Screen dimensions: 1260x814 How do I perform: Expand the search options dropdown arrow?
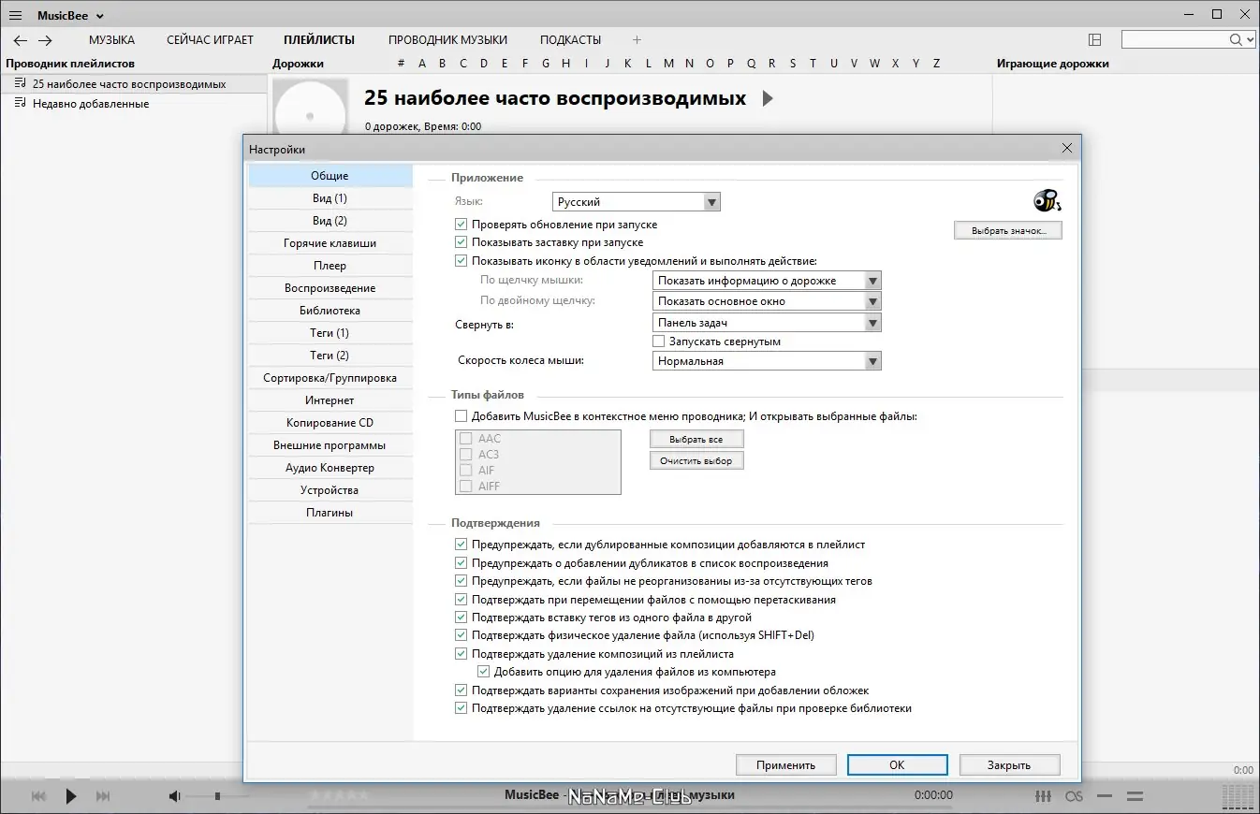(x=1250, y=40)
